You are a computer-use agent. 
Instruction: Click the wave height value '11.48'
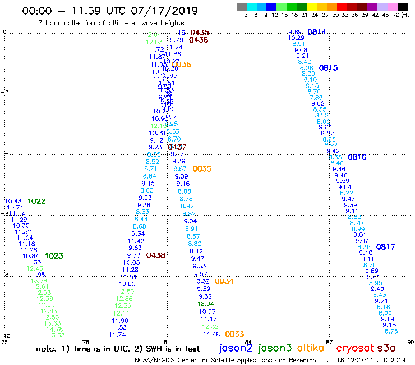pos(211,334)
